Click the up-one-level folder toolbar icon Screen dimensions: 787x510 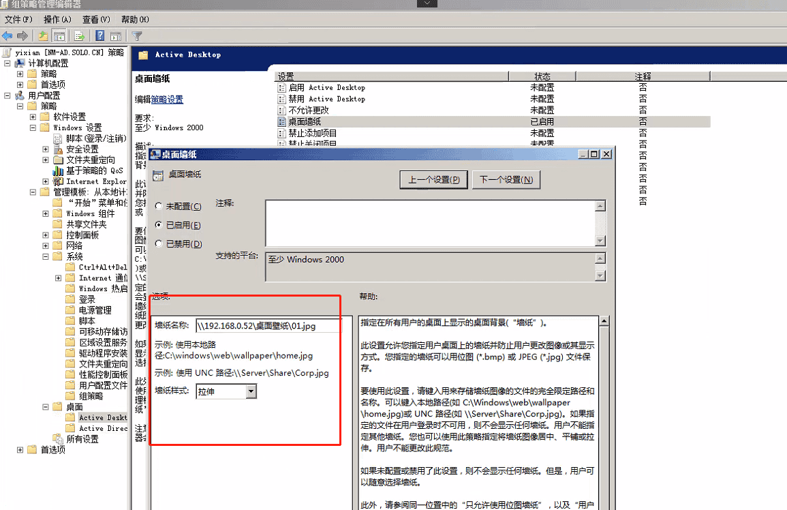[43, 35]
